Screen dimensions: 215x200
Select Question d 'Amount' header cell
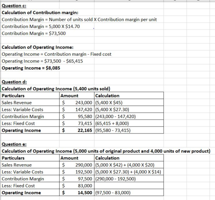[x=77, y=96]
